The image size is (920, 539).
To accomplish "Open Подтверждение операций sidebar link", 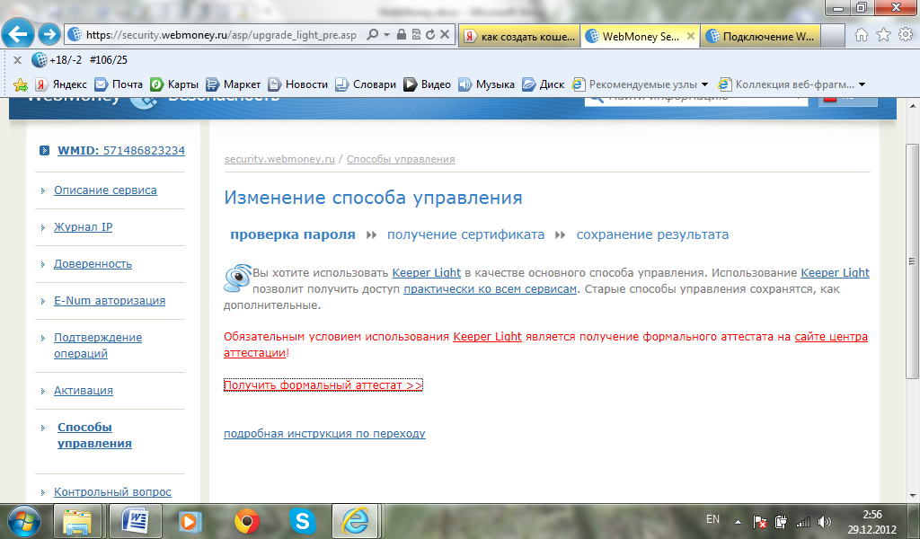I will tap(97, 346).
